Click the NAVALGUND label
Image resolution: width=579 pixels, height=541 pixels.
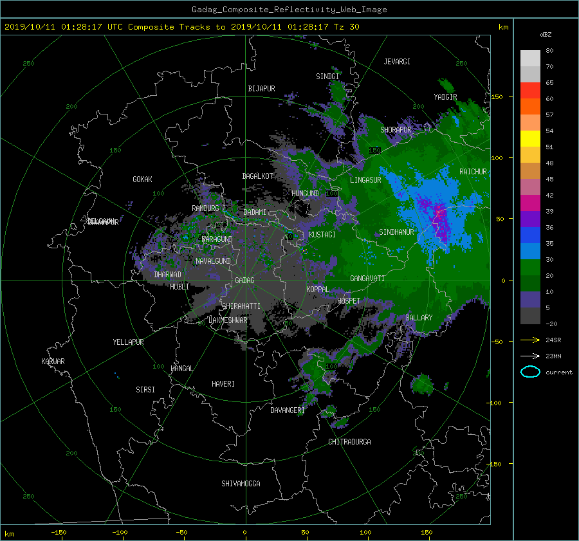[x=213, y=261]
